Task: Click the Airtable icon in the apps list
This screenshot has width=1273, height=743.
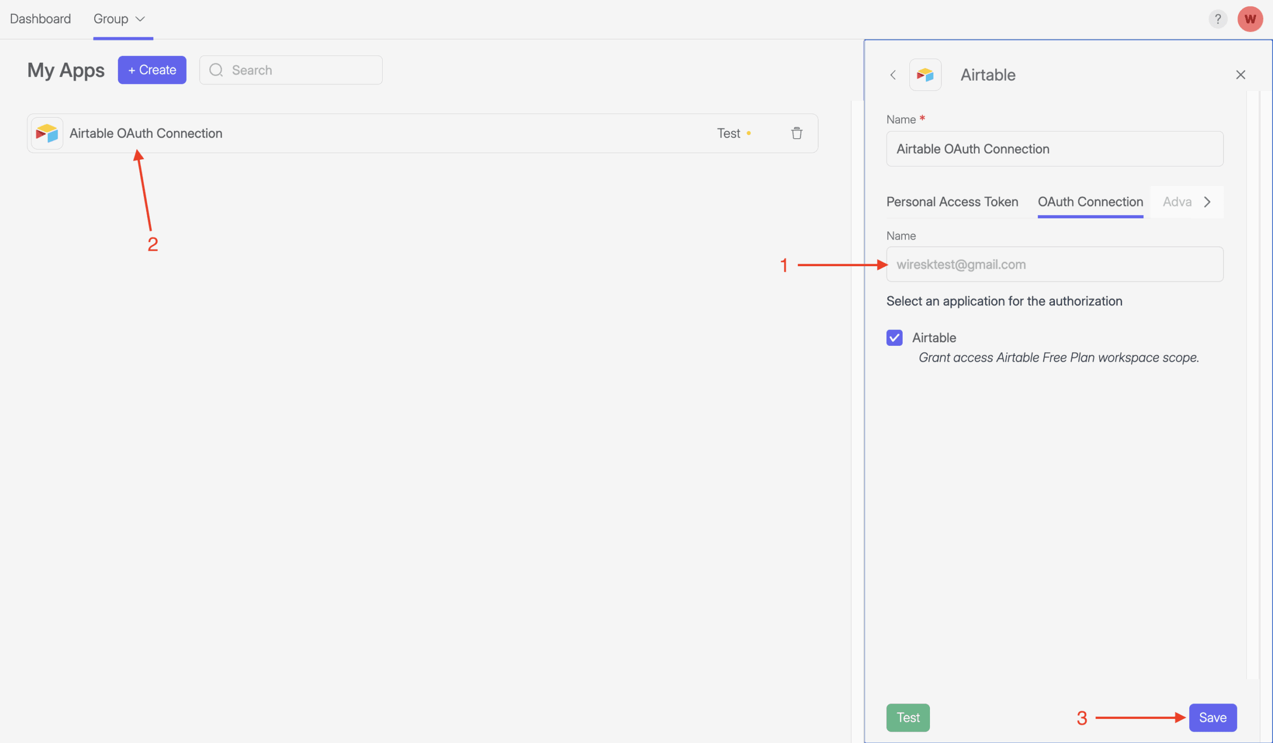Action: coord(47,133)
